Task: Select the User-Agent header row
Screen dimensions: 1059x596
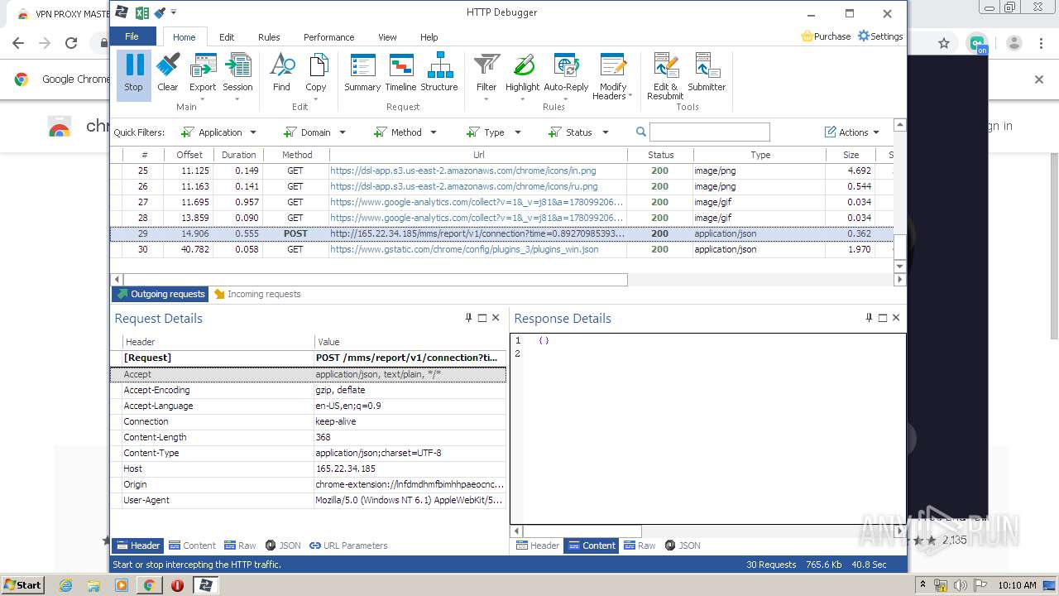Action: pyautogui.click(x=309, y=500)
